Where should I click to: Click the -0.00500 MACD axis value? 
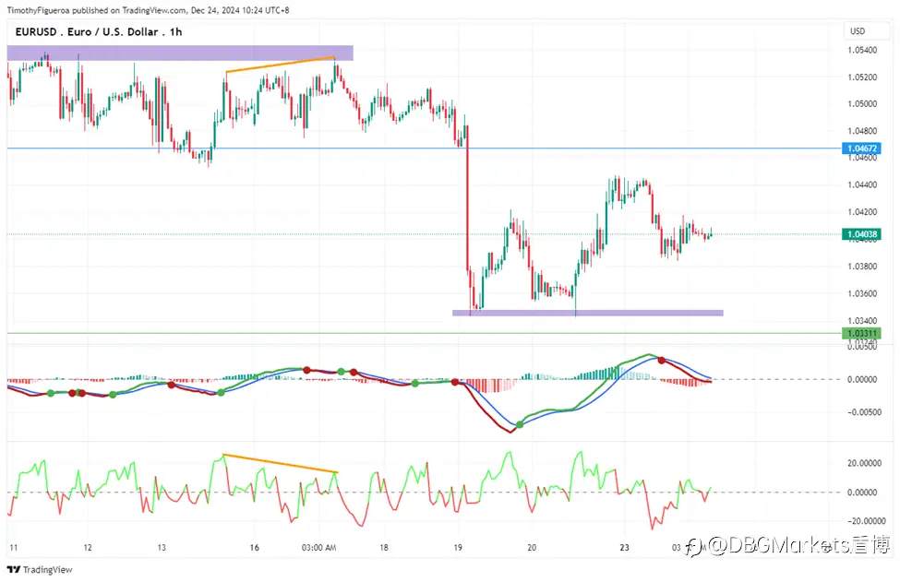(863, 412)
